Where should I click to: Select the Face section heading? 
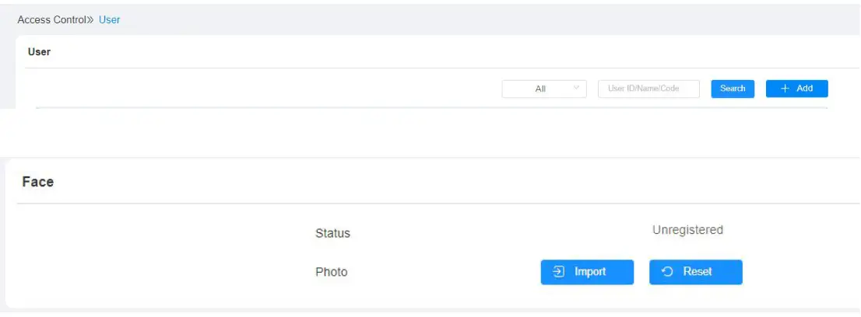click(38, 182)
